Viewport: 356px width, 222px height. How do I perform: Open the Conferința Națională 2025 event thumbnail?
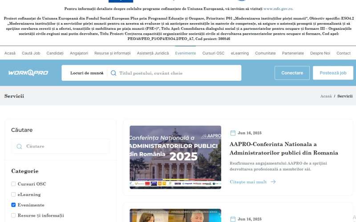[x=175, y=157]
